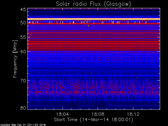Select the 18:04 time axis label
This screenshot has width=168, height=126.
[x=62, y=115]
